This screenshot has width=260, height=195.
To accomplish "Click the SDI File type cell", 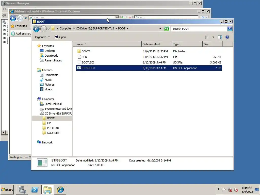I will [x=178, y=62].
